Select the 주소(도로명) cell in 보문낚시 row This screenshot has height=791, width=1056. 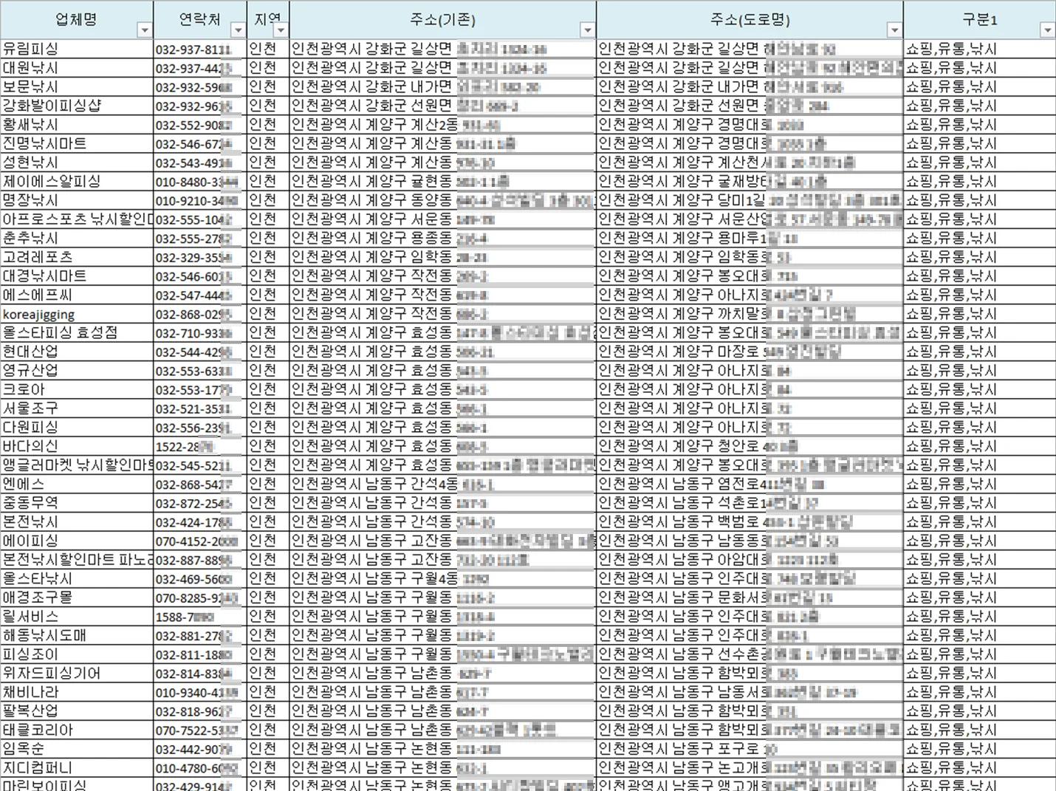[x=750, y=86]
